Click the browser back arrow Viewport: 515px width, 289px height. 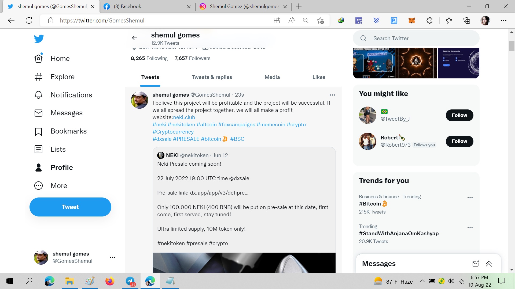coord(11,20)
